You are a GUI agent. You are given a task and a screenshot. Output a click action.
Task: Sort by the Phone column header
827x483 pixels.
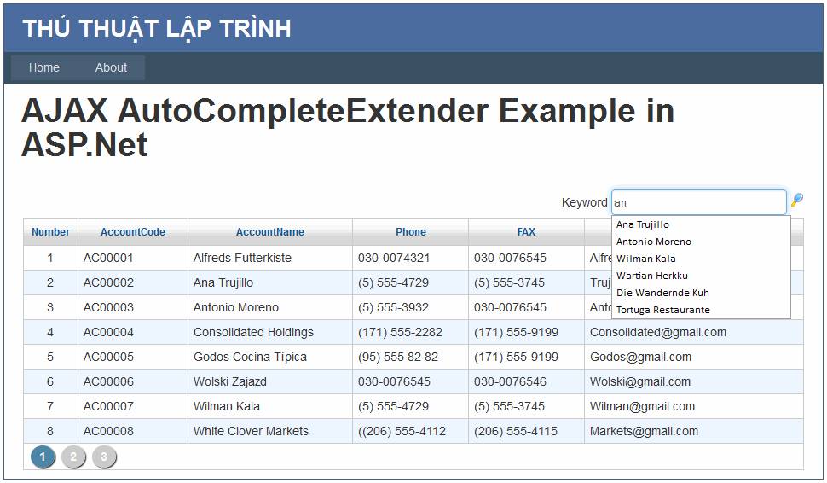411,232
